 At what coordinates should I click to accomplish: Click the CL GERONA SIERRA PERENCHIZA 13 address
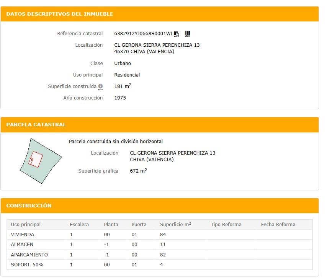pyautogui.click(x=159, y=45)
